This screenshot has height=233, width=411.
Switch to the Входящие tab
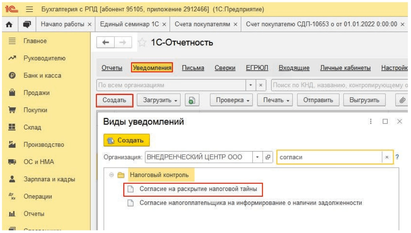click(x=294, y=68)
